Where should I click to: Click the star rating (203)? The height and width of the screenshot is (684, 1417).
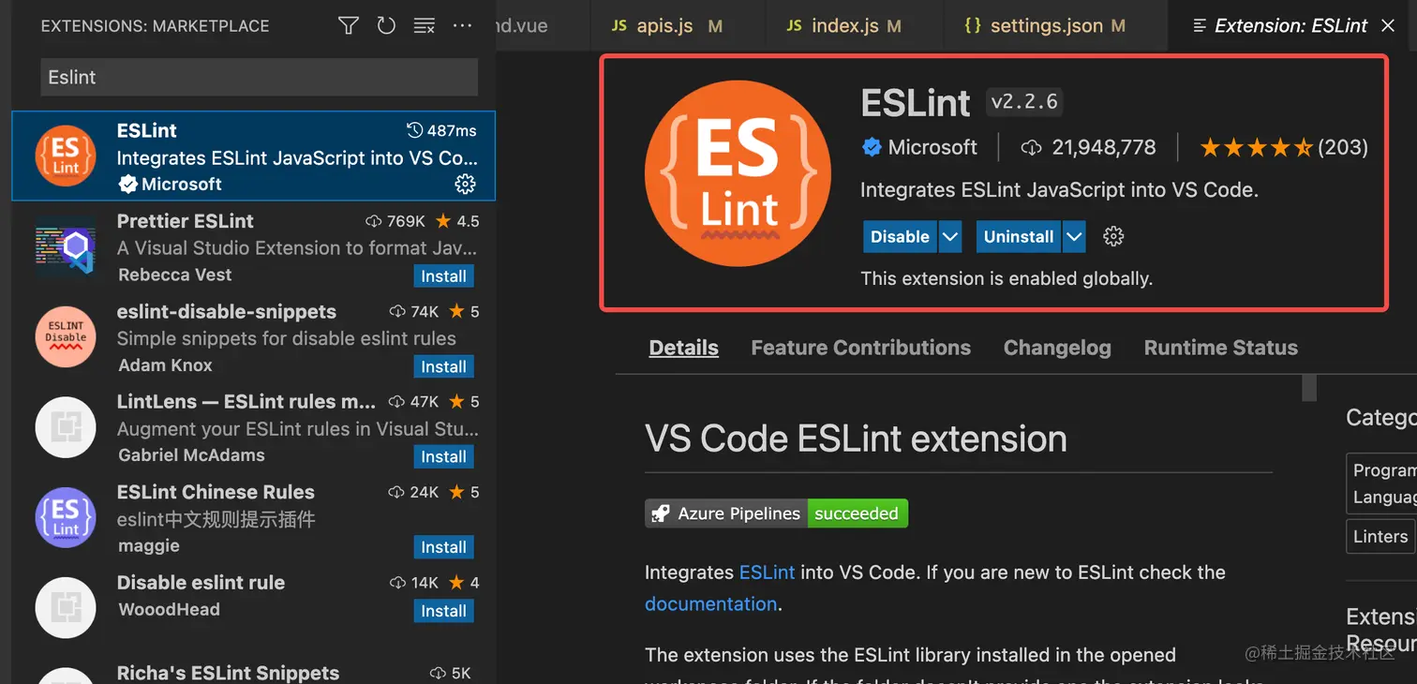(1284, 147)
